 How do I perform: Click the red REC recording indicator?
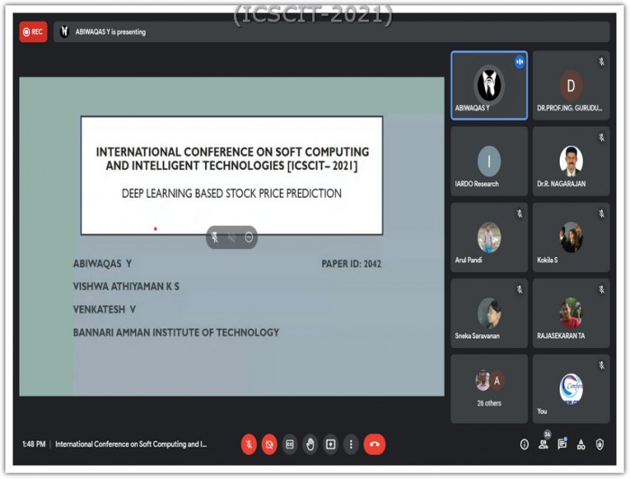33,31
